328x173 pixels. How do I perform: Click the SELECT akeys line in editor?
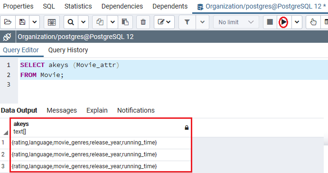point(70,65)
